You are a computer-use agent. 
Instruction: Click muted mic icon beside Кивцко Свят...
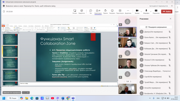[170, 43]
